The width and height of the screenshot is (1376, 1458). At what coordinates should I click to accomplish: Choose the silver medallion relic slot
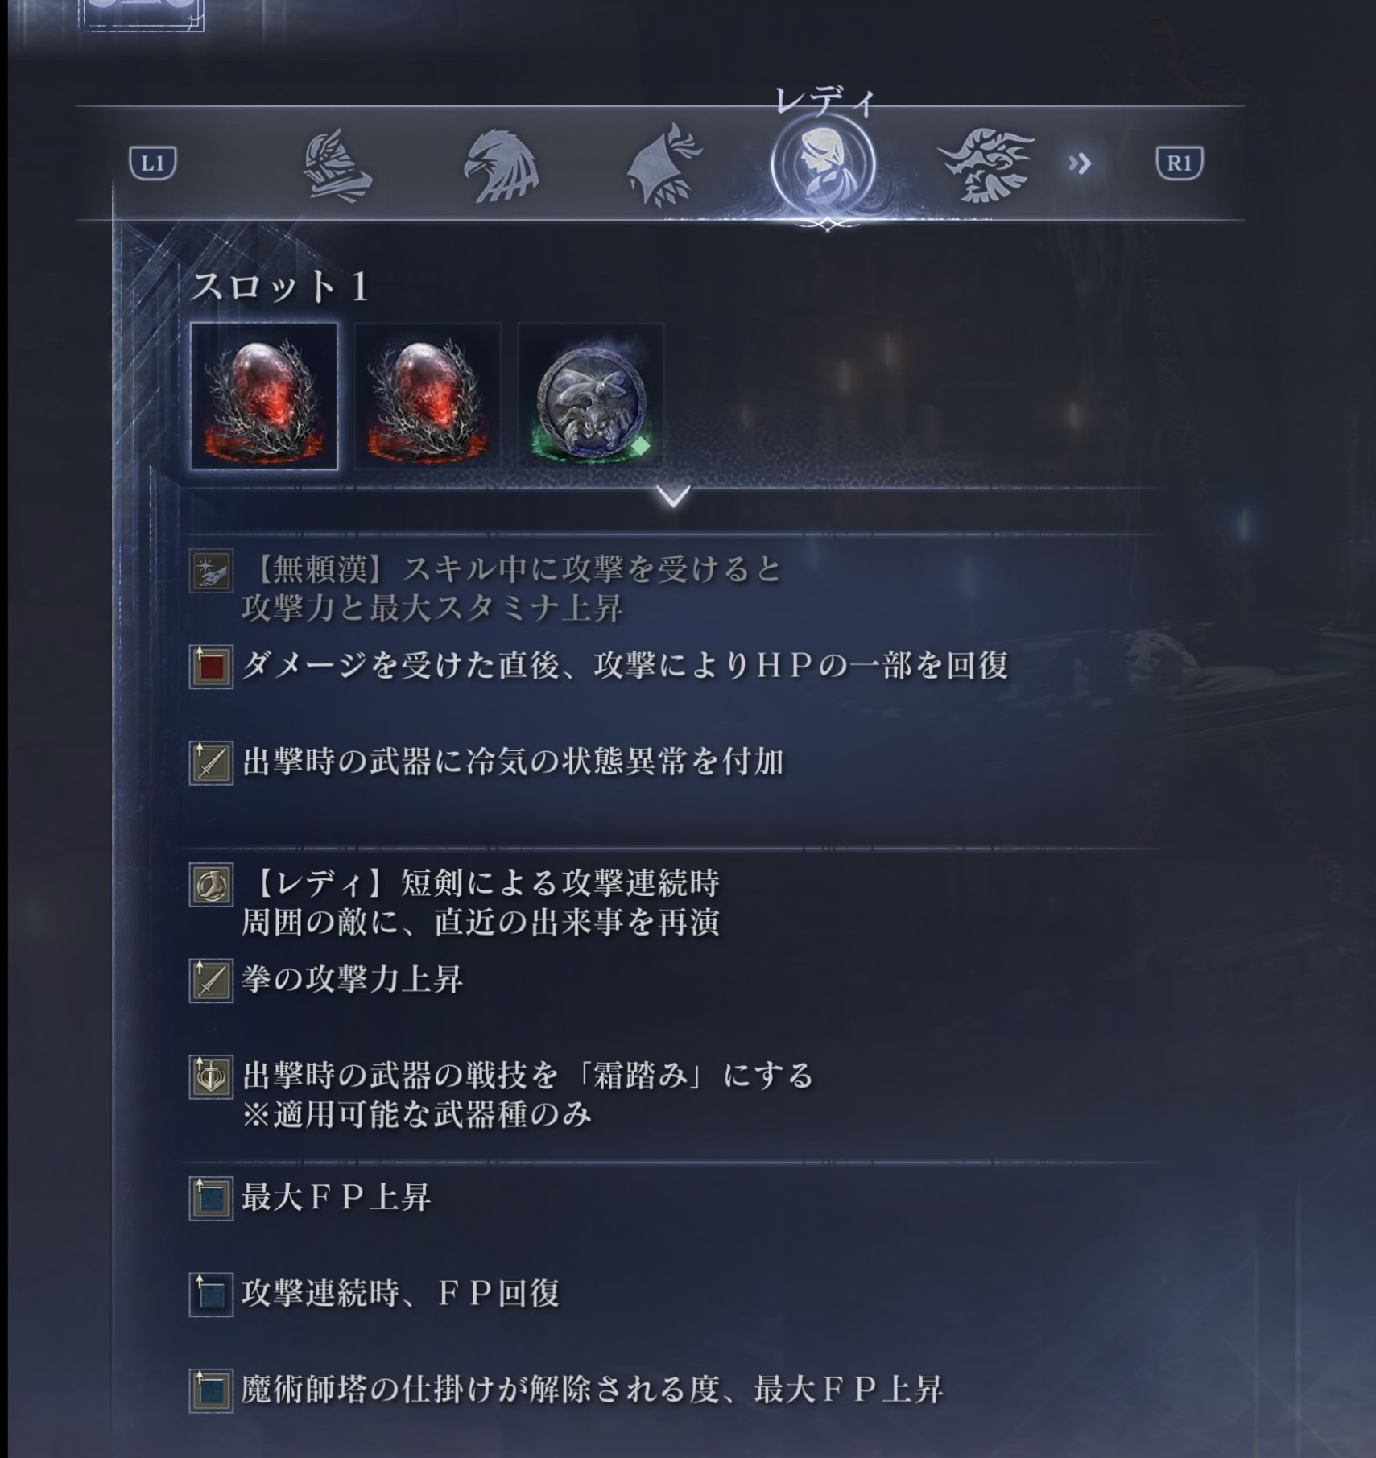click(592, 396)
